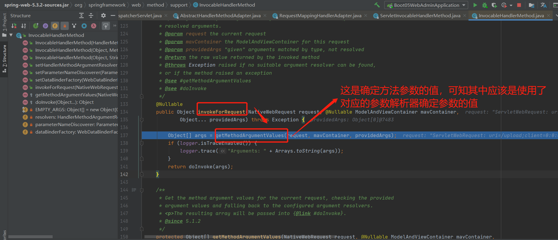The width and height of the screenshot is (558, 240).
Task: Stop the running process with the red square
Action: tap(519, 5)
